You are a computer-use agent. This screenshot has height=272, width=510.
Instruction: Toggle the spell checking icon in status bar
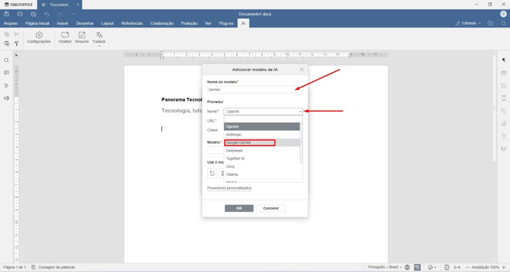point(417,267)
